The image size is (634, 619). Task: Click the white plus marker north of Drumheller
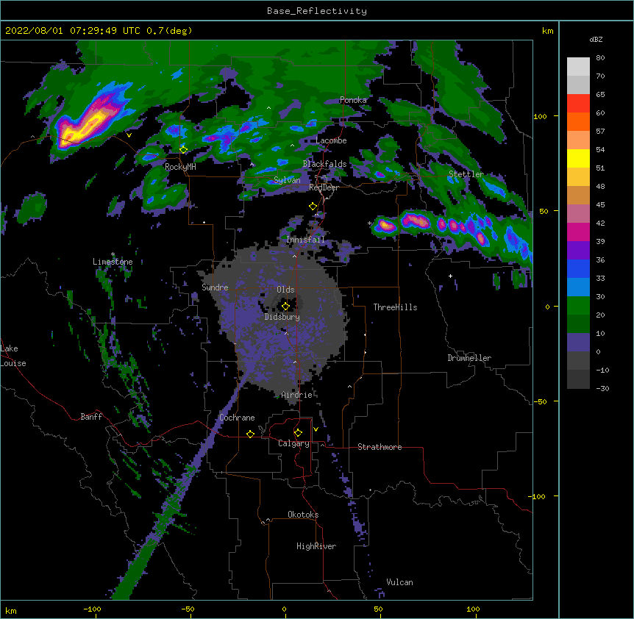(450, 276)
